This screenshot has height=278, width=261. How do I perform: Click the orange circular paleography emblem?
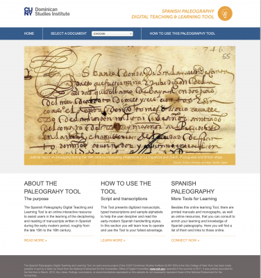tap(225, 14)
